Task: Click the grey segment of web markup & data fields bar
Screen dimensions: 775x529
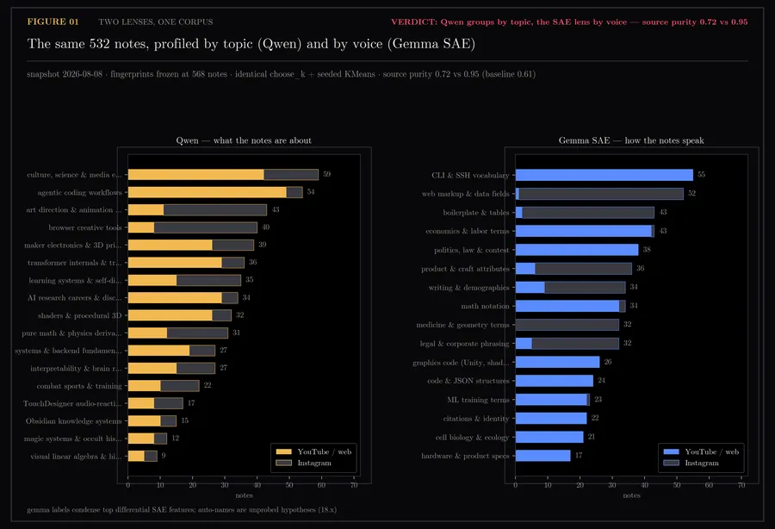Action: click(x=601, y=194)
